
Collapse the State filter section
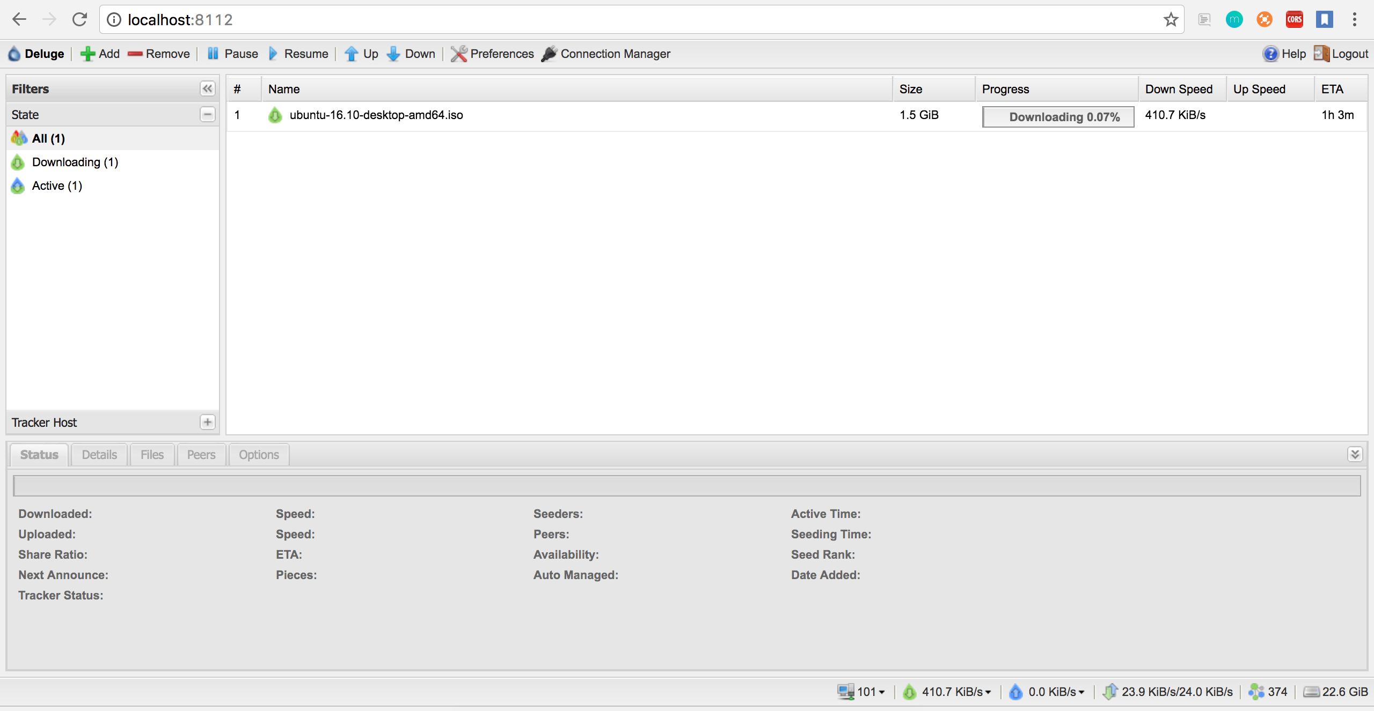pos(207,115)
